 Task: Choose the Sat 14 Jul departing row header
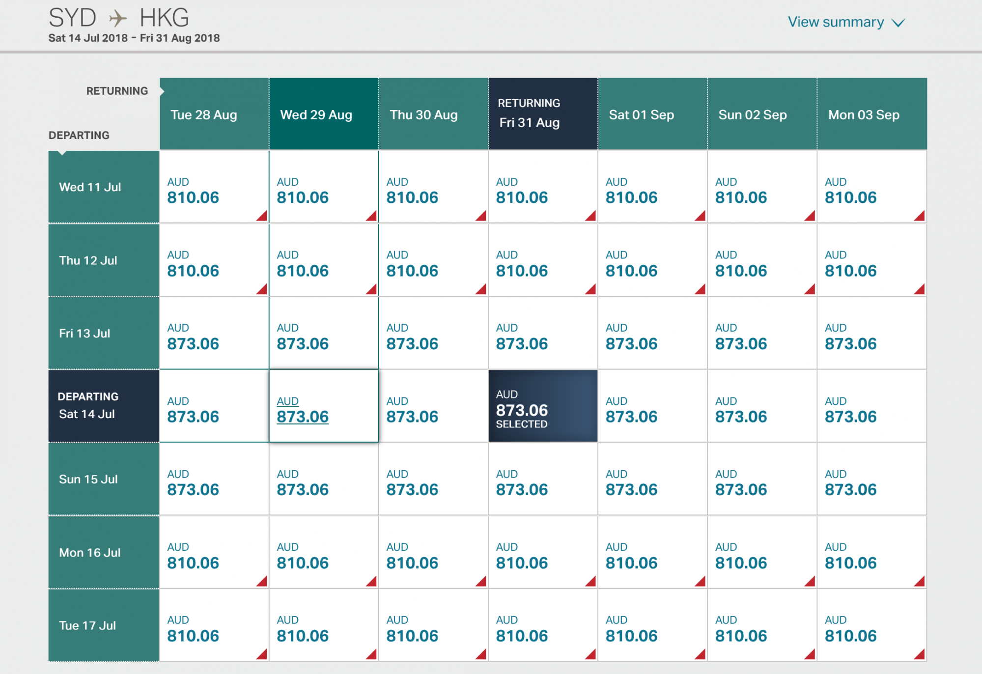point(104,406)
